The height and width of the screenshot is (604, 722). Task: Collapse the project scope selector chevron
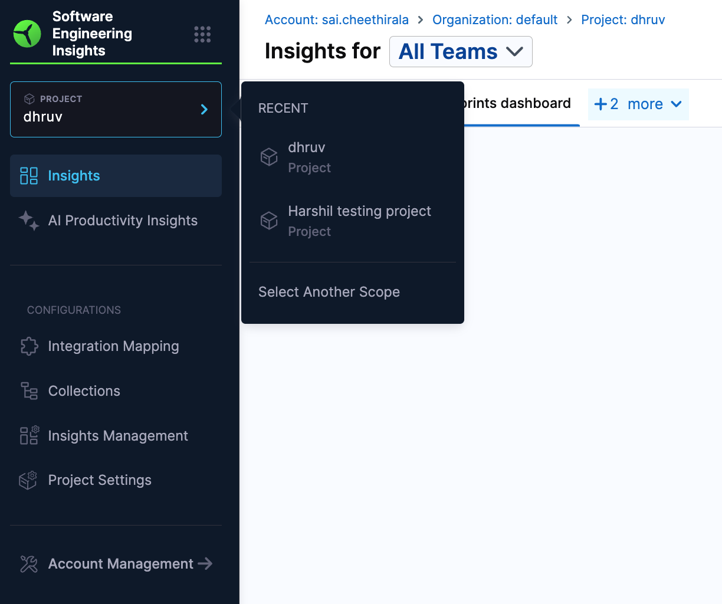[x=204, y=109]
